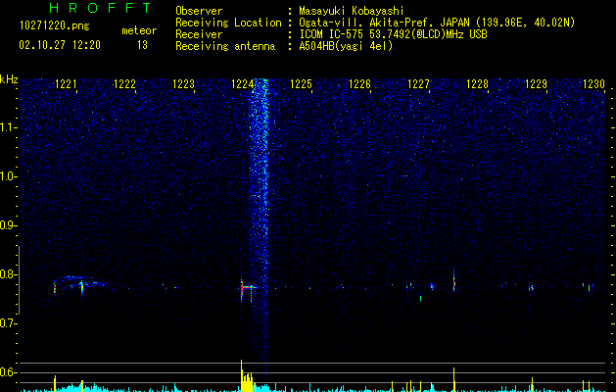616x392 pixels.
Task: Click the 1.0 kHz frequency label
Action: [8, 176]
